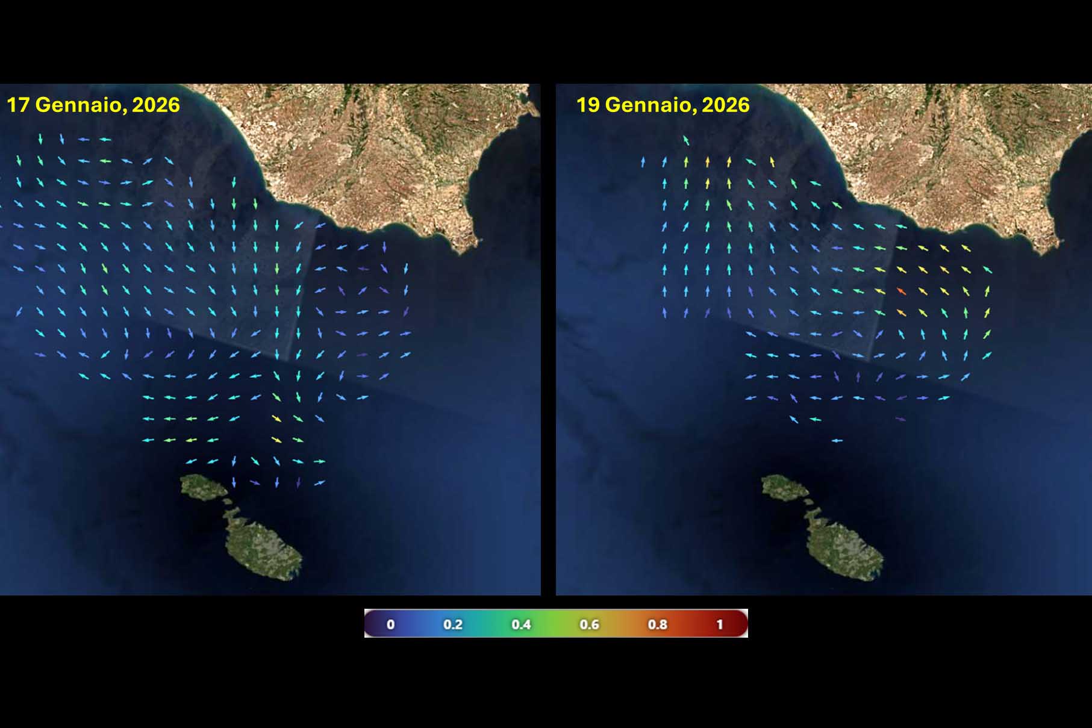Click the black divider between the two maps
The width and height of the screenshot is (1092, 728).
(548, 337)
